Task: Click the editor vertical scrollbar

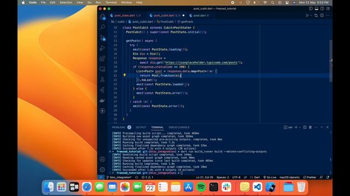Action: [331, 61]
